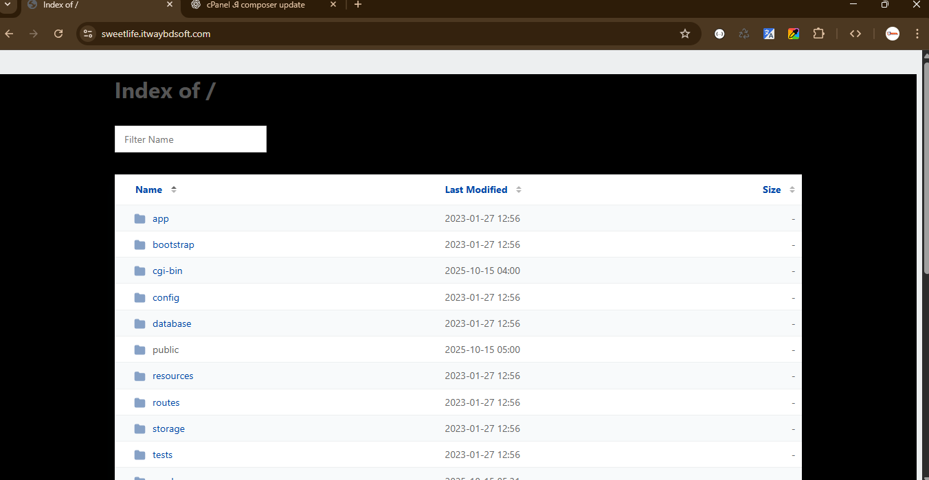Open the Chrome three-dot menu
This screenshot has height=480, width=929.
tap(917, 34)
